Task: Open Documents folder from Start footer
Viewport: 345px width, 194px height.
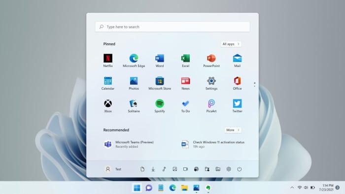Action: point(142,169)
